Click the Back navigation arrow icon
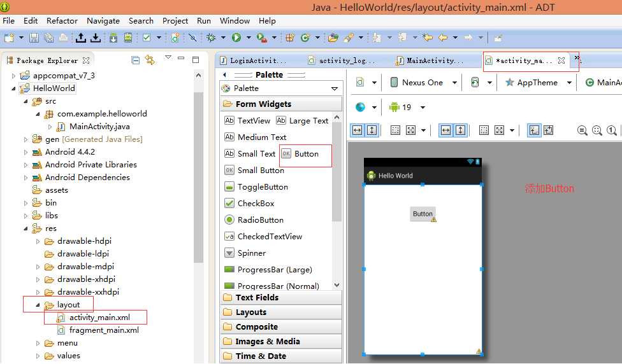This screenshot has width=622, height=364. (x=443, y=38)
